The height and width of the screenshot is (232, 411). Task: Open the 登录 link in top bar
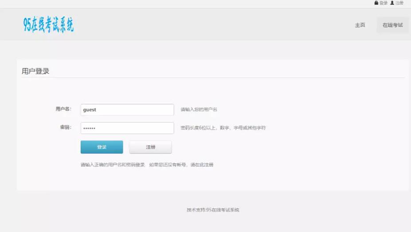(x=384, y=3)
